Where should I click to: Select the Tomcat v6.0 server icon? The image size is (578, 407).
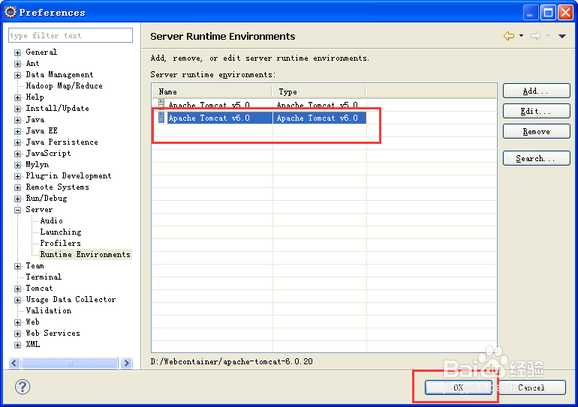tap(161, 118)
